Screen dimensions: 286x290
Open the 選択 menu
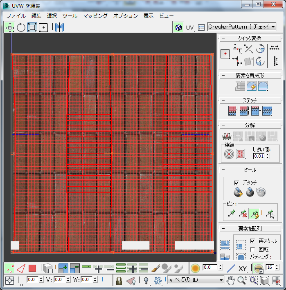pos(52,16)
